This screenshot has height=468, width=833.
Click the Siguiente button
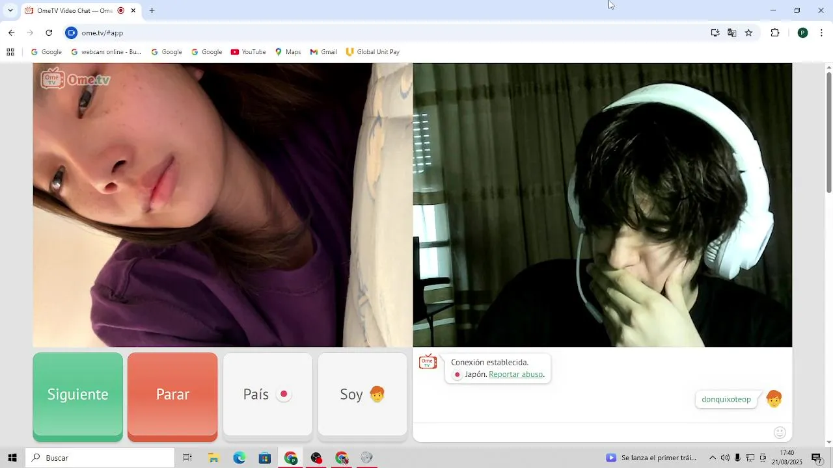pyautogui.click(x=77, y=395)
